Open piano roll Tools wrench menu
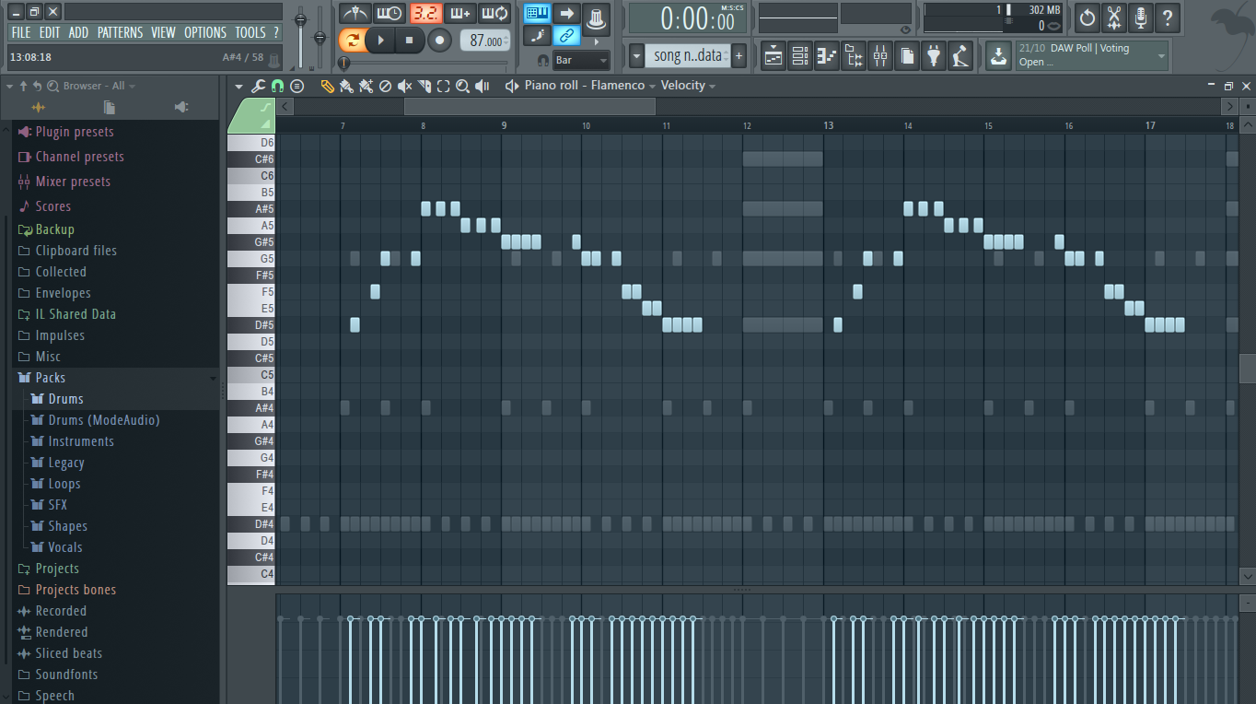 [x=258, y=86]
